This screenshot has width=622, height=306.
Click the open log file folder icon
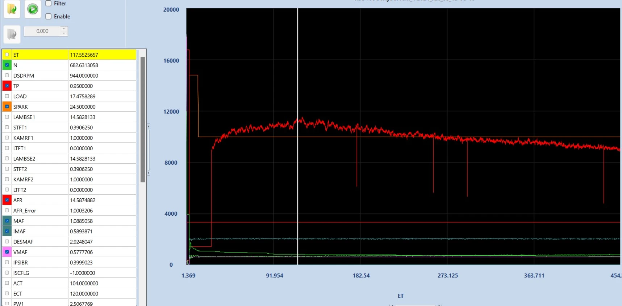12,8
